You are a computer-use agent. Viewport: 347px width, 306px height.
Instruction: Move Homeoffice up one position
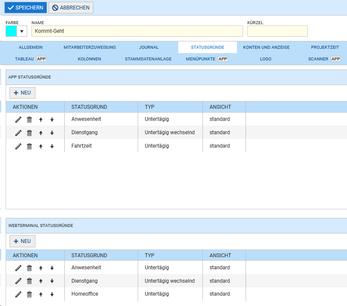[41, 294]
